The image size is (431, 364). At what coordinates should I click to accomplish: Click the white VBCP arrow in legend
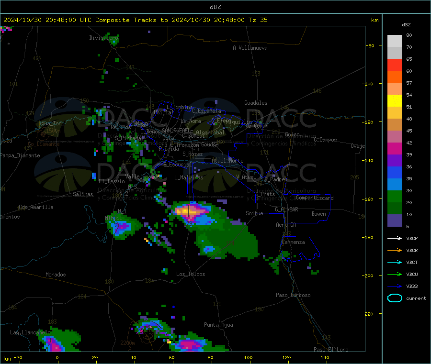point(395,238)
